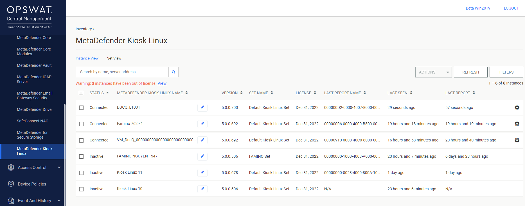Open MetaDefender Vault in sidebar
The image size is (525, 206).
click(34, 65)
